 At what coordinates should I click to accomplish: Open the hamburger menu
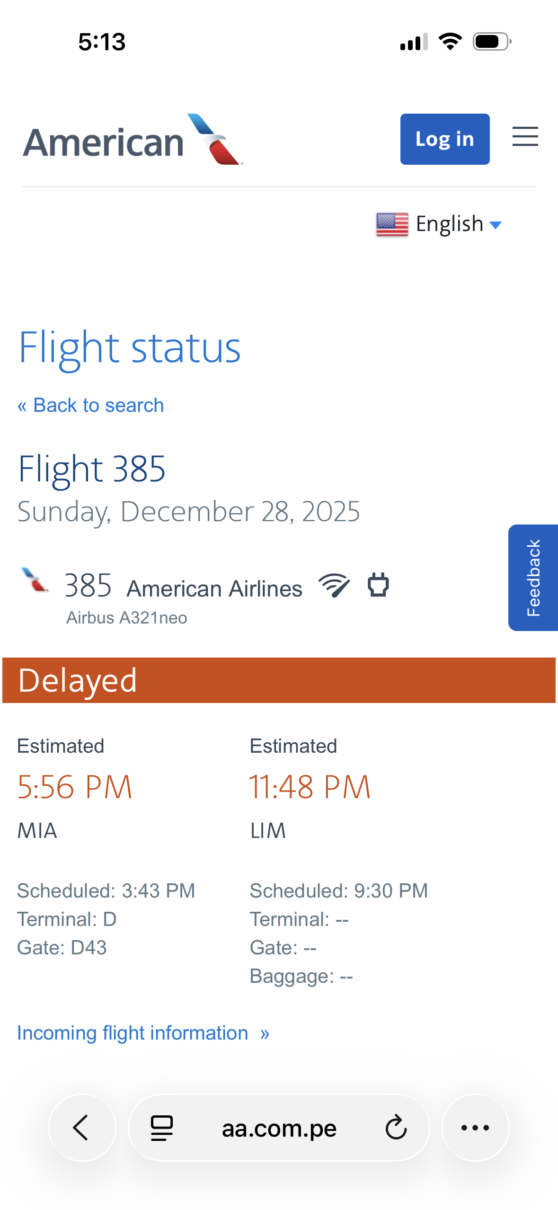point(525,137)
